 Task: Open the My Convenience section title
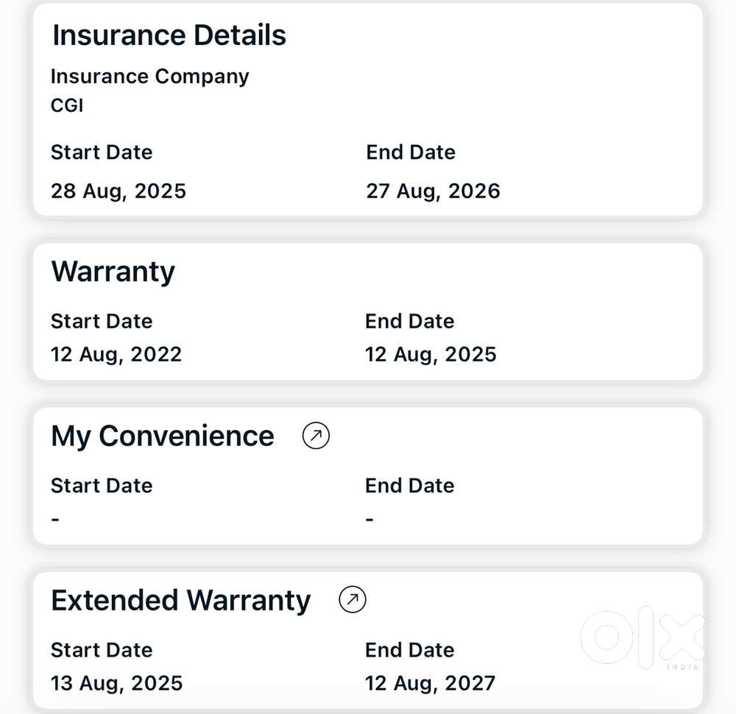(163, 436)
